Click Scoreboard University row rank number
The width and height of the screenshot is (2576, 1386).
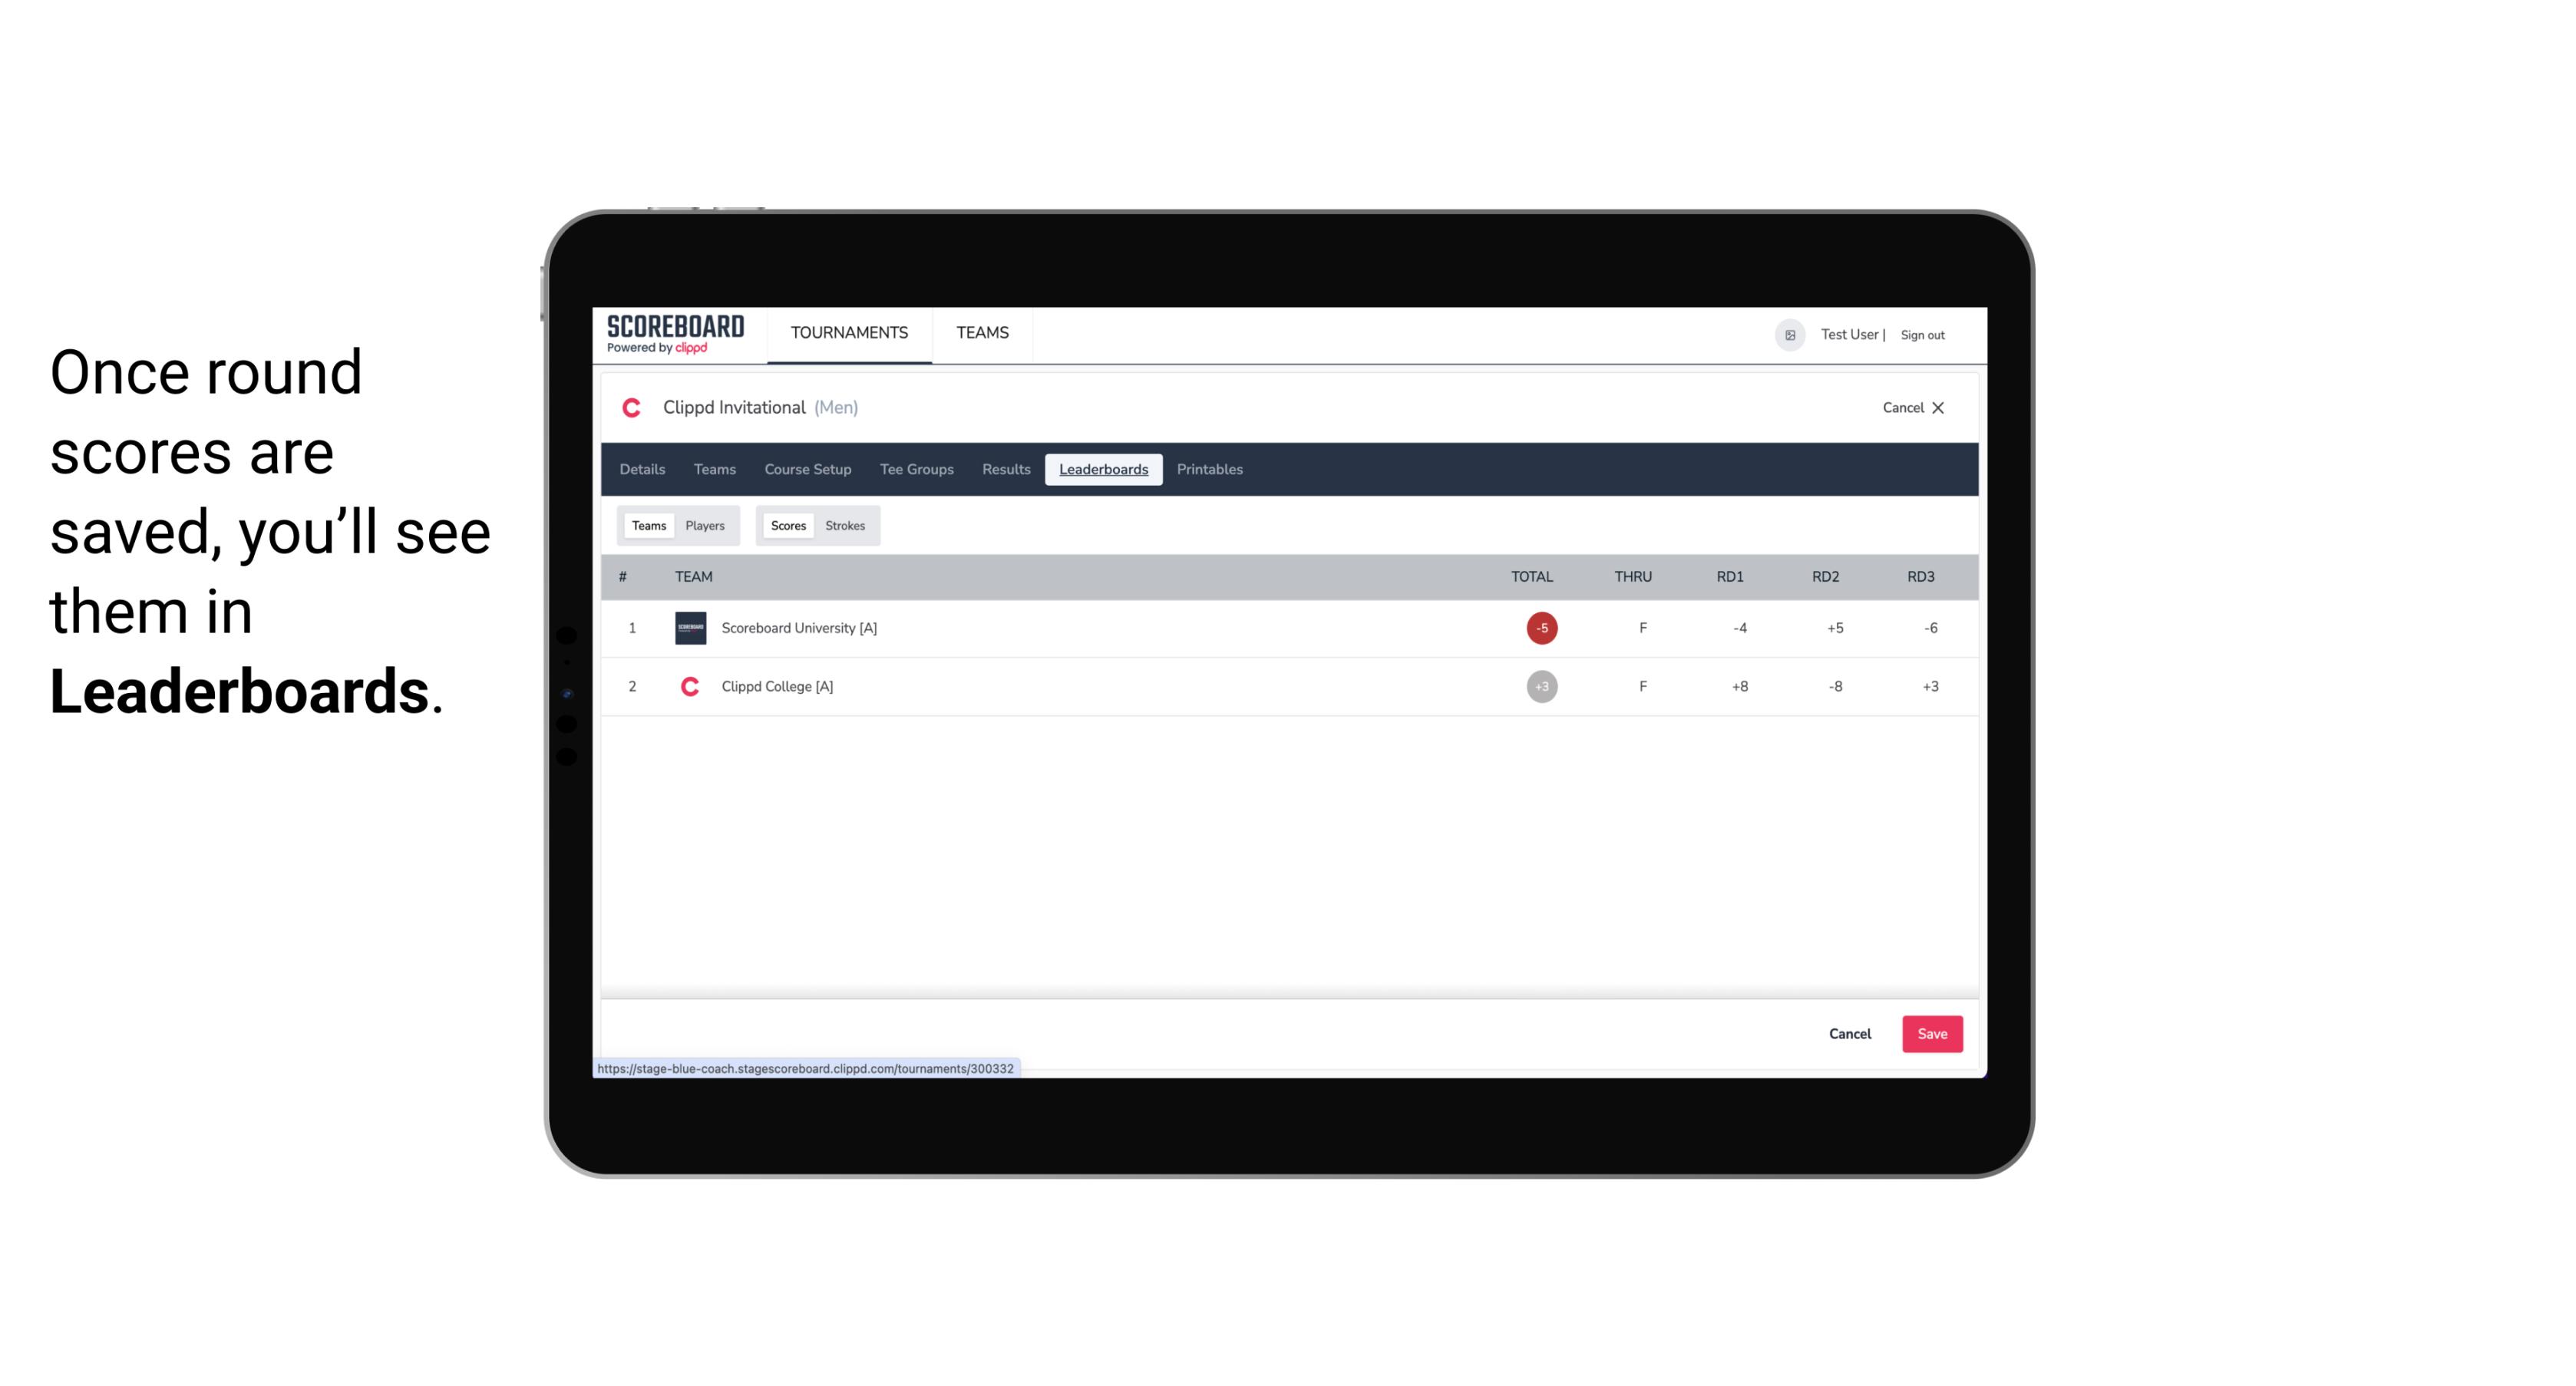click(x=632, y=626)
